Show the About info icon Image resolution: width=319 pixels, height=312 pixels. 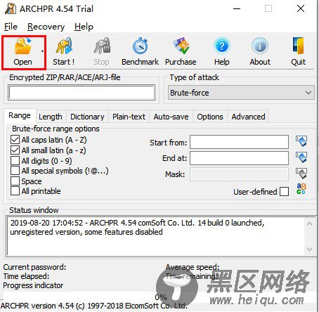[260, 46]
